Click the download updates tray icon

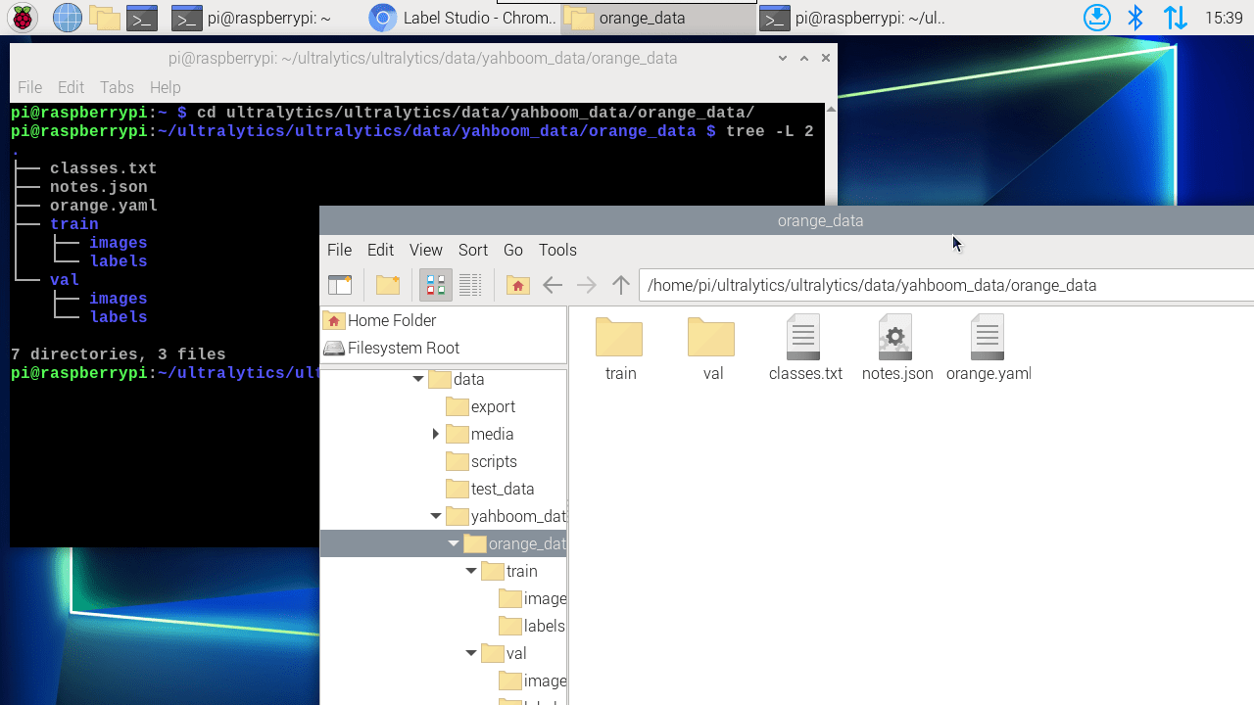1097,18
